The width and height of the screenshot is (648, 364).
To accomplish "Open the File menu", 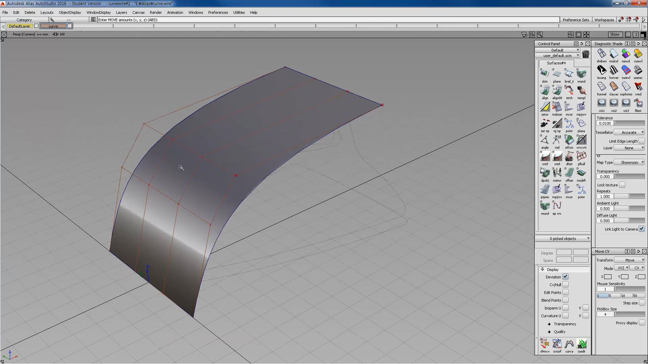I will pyautogui.click(x=5, y=12).
